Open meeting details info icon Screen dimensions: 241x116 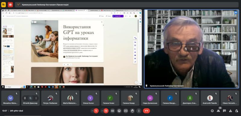pos(212,111)
